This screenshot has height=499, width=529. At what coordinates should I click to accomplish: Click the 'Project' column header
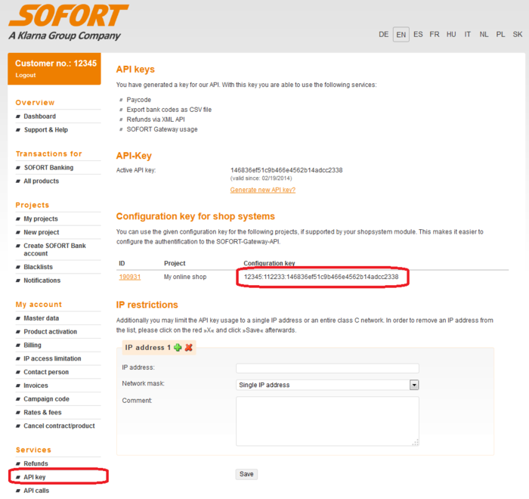175,263
